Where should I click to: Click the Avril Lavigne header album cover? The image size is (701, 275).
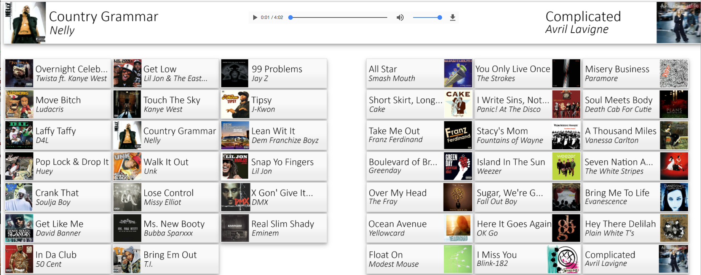click(x=678, y=23)
